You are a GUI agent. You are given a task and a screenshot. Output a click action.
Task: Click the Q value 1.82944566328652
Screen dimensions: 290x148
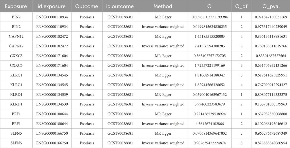coord(209,85)
